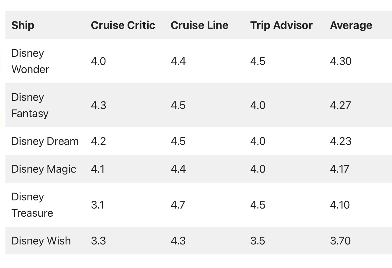The height and width of the screenshot is (268, 392).
Task: Click Disney Wish's 3.5 Trip Advisor rating
Action: [258, 241]
